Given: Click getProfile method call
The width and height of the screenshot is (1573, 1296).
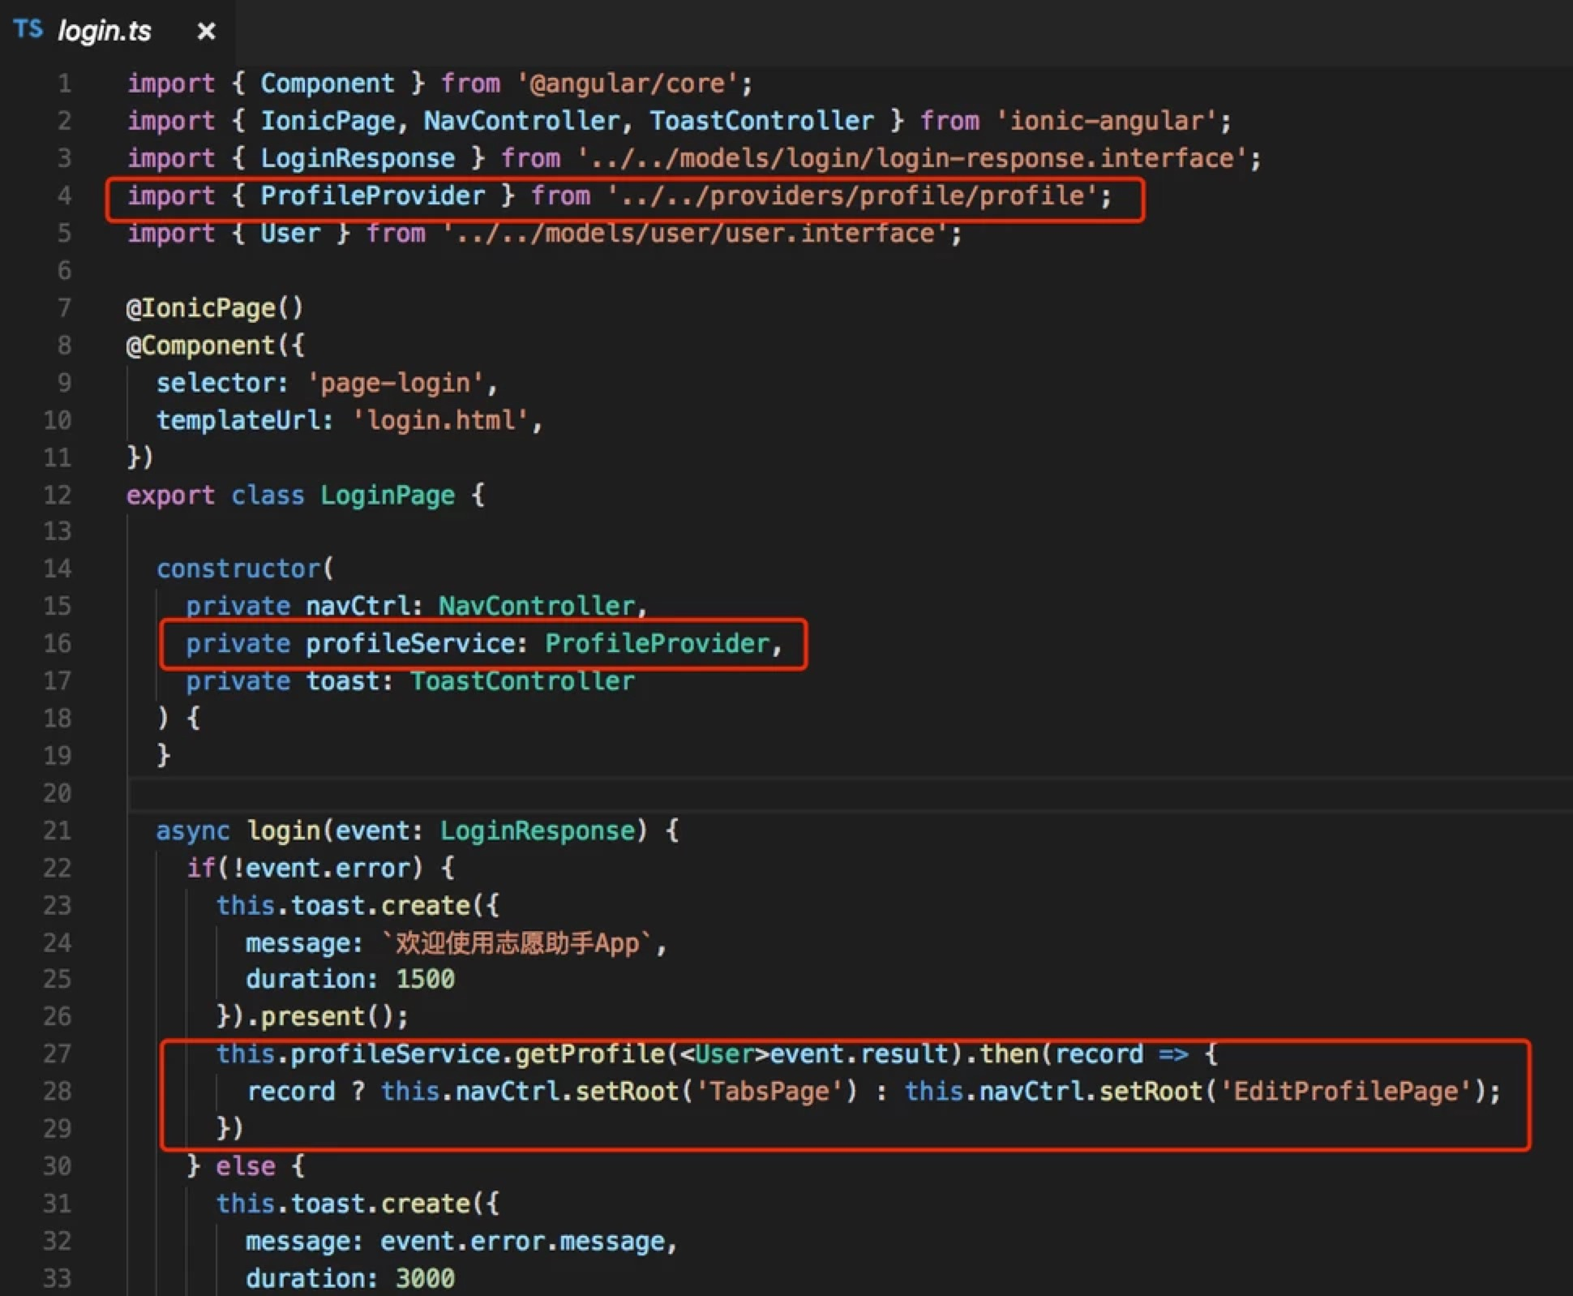Looking at the screenshot, I should point(589,1054).
